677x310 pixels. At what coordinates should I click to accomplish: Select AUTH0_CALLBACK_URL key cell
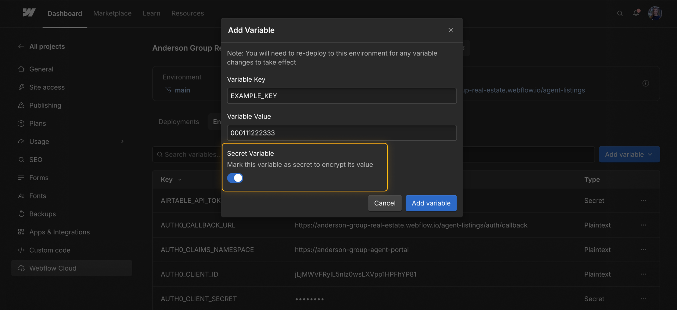198,225
